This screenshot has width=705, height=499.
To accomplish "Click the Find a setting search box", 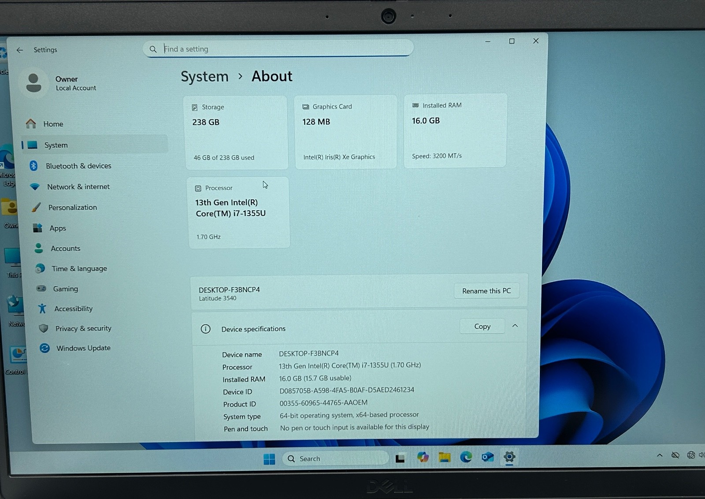I will (x=278, y=48).
